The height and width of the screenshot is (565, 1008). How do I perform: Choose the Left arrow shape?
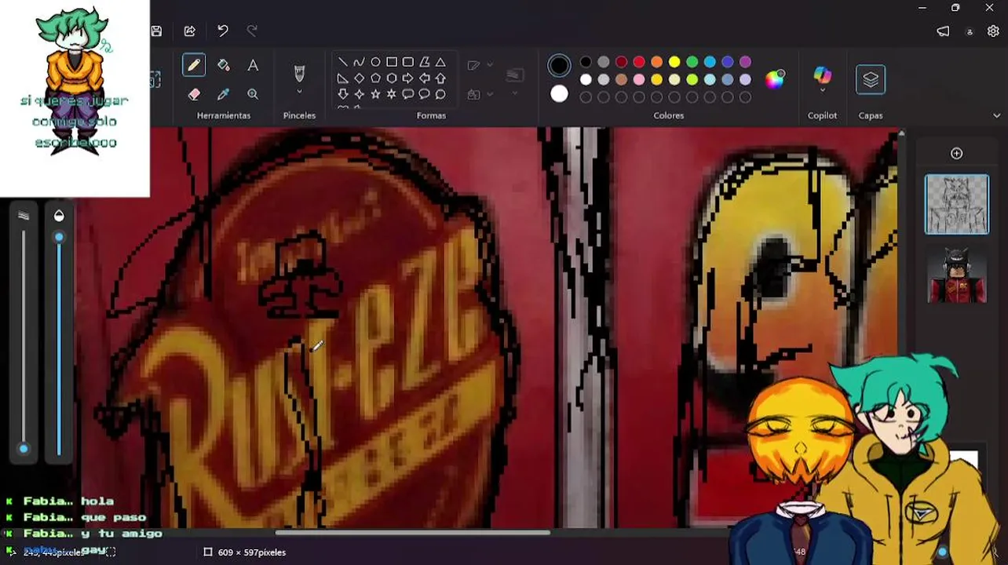(425, 78)
